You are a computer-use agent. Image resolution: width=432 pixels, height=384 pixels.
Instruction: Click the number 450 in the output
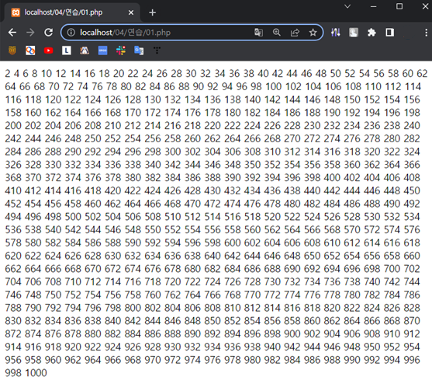point(412,190)
